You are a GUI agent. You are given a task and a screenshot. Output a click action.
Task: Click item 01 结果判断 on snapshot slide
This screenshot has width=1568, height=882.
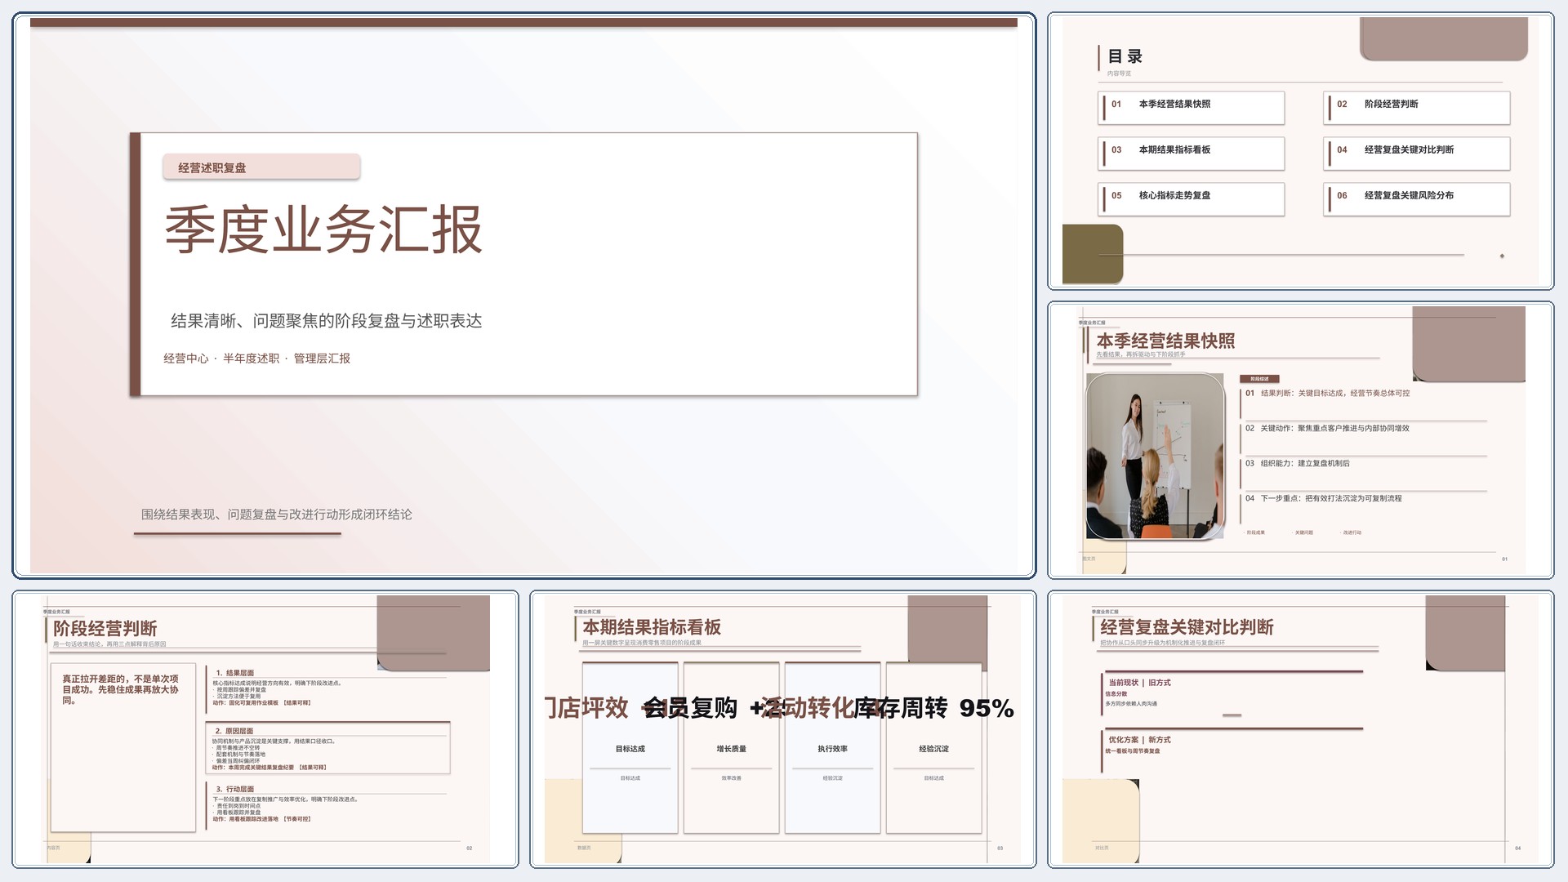(x=1327, y=394)
